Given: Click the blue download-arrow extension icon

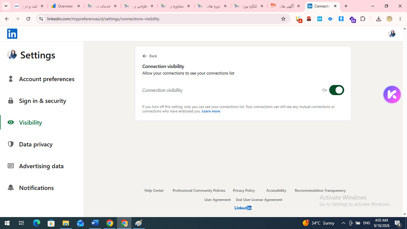Looking at the screenshot, I should coord(341,19).
